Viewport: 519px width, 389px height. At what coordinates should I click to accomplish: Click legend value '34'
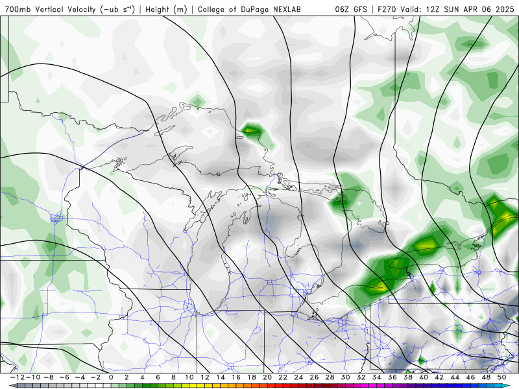click(377, 377)
